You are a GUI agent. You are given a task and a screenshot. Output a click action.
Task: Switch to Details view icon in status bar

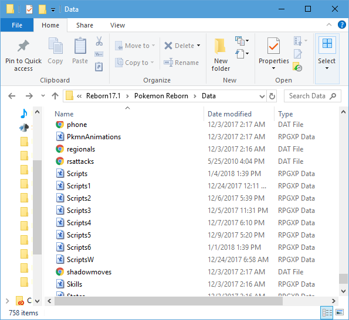click(327, 312)
